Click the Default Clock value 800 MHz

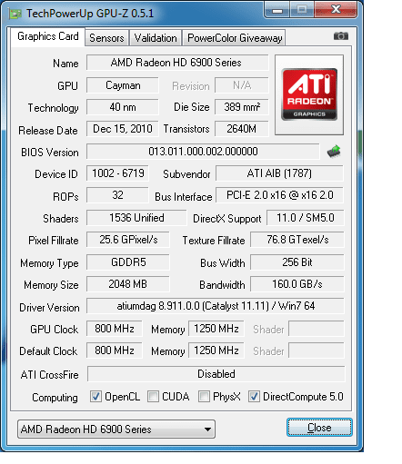(115, 350)
